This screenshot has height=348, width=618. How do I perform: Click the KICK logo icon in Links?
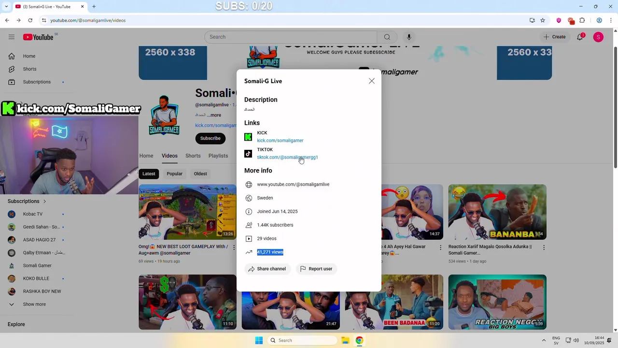[248, 137]
